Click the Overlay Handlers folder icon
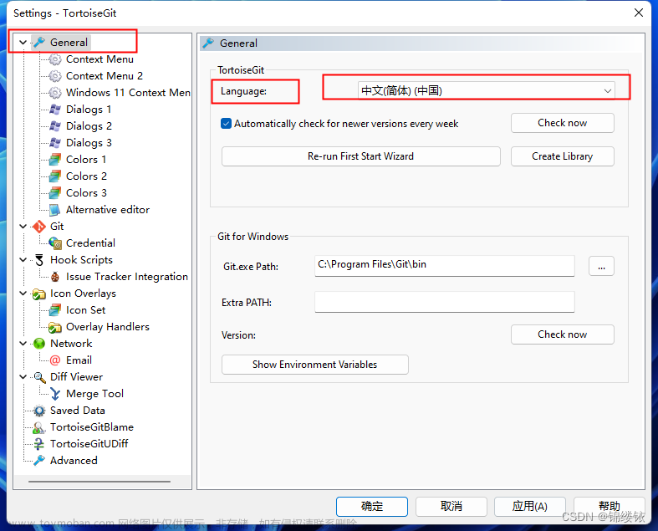658x531 pixels. 55,327
